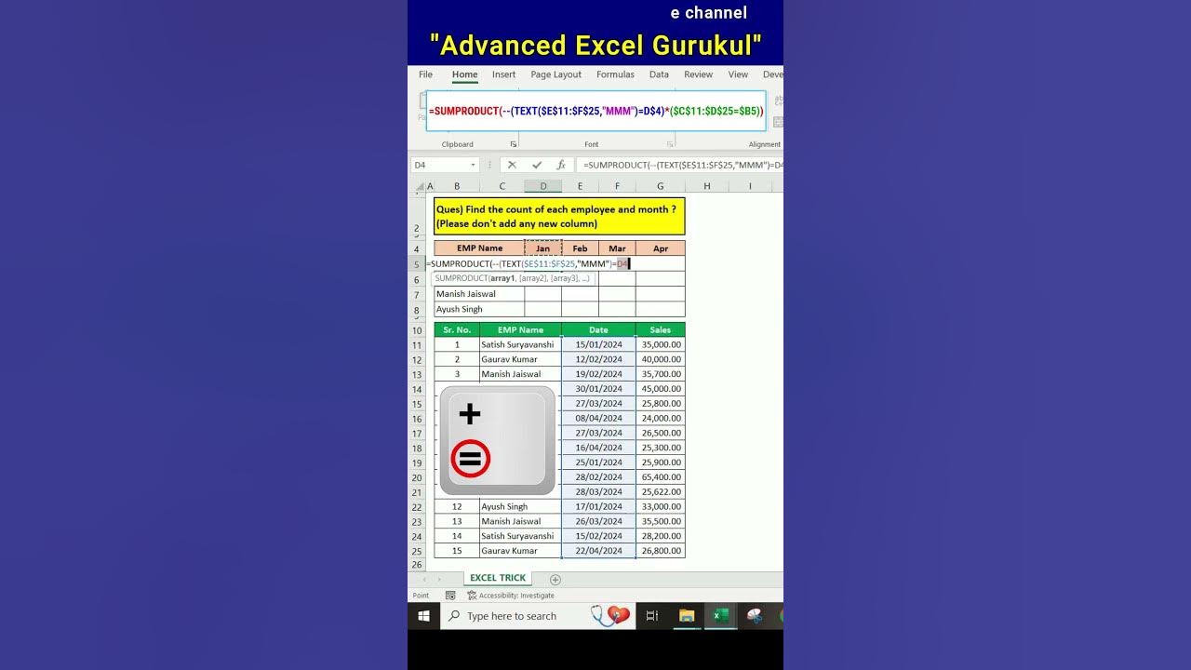Image resolution: width=1191 pixels, height=670 pixels.
Task: Click the peach EMP Name header cell
Action: point(479,248)
